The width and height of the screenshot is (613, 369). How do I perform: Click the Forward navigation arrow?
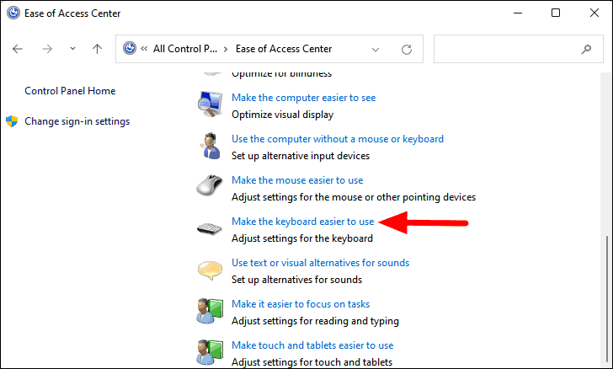point(47,49)
